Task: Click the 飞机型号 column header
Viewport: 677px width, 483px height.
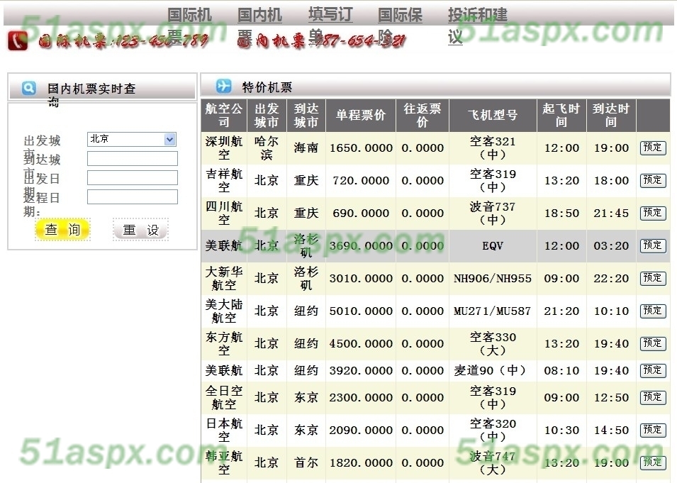Action: tap(493, 115)
